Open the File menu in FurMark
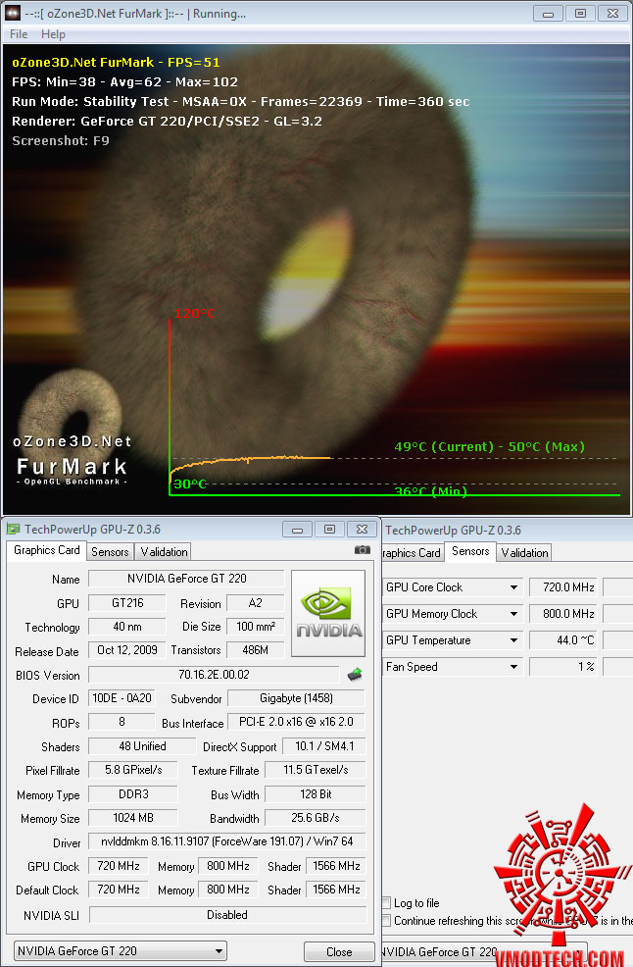The height and width of the screenshot is (967, 633). 19,34
